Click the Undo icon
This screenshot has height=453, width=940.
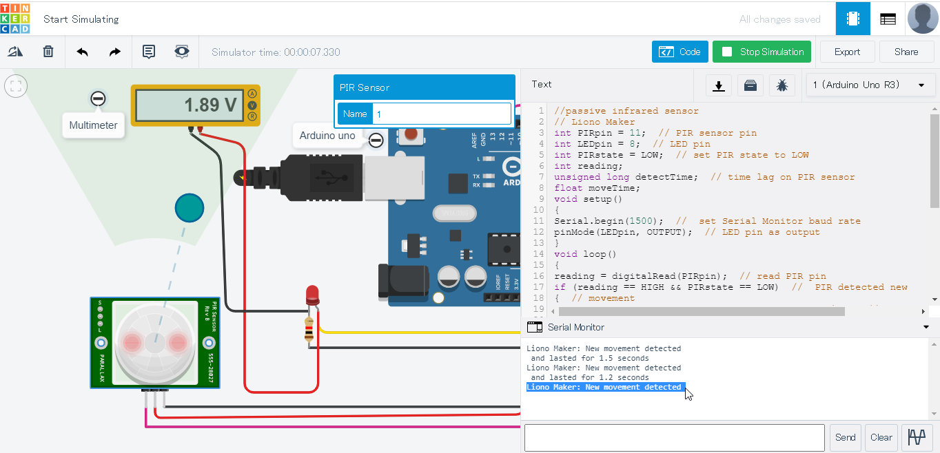[81, 51]
